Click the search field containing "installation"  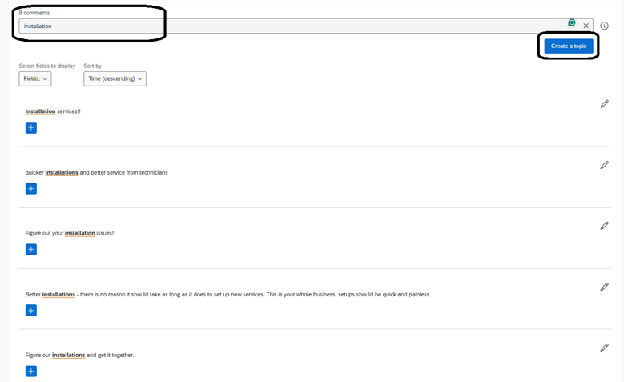[306, 26]
